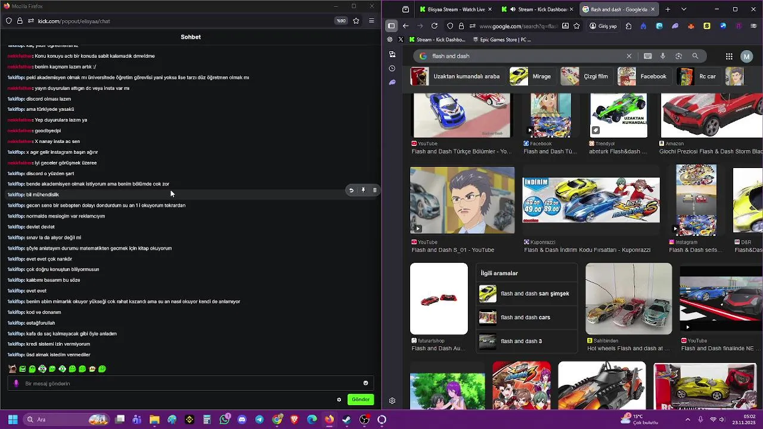Toggle the sidebar button in right browser toolbar
The width and height of the screenshot is (763, 429).
pos(391,26)
